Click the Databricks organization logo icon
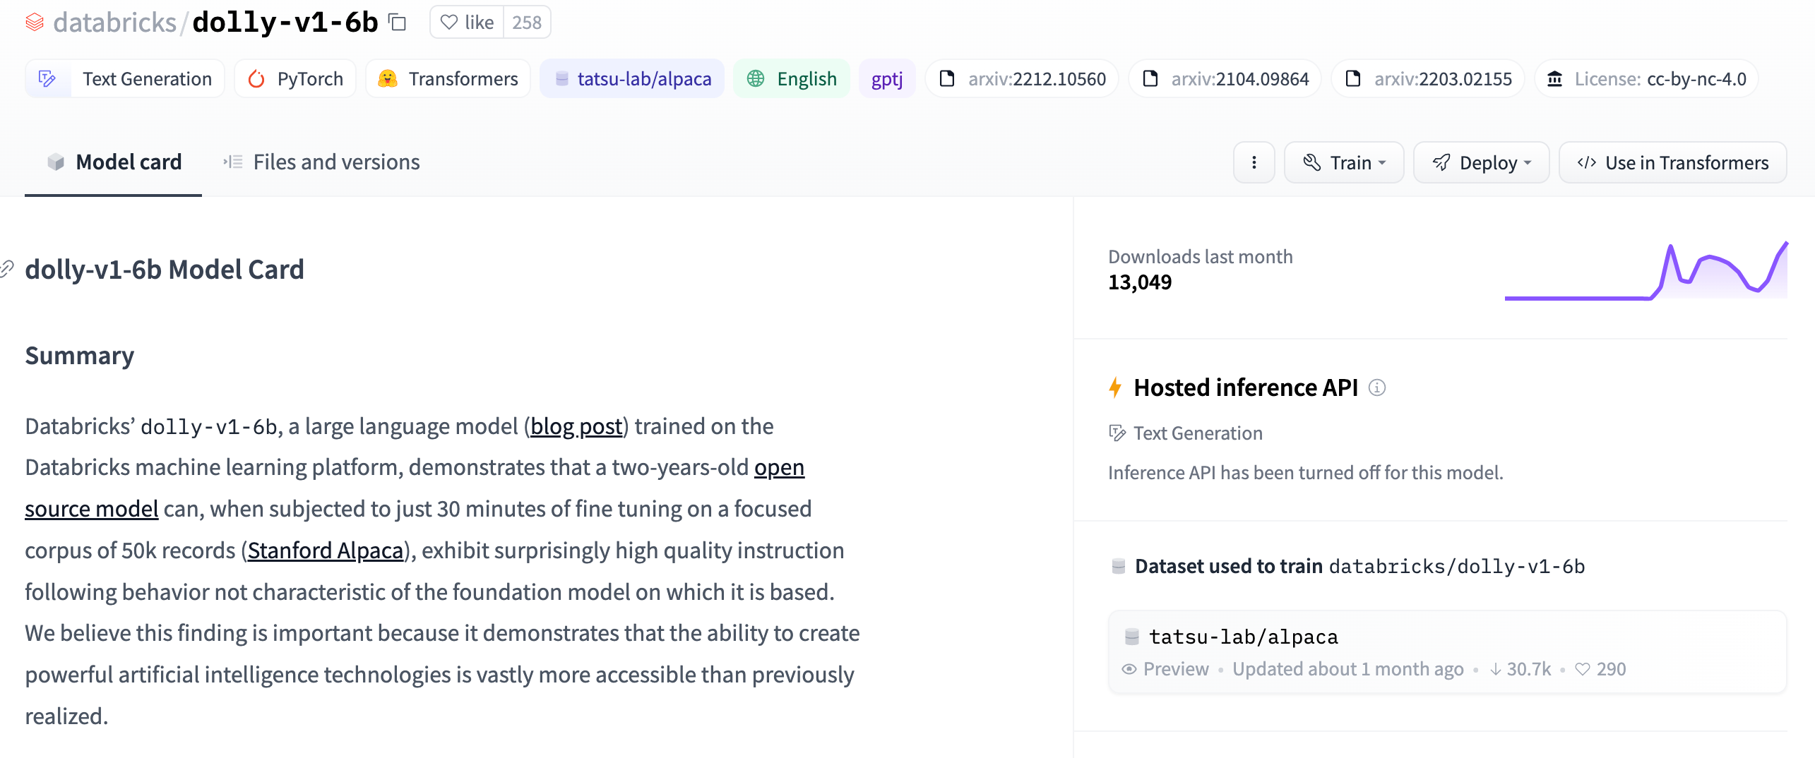The width and height of the screenshot is (1815, 758). coord(35,23)
